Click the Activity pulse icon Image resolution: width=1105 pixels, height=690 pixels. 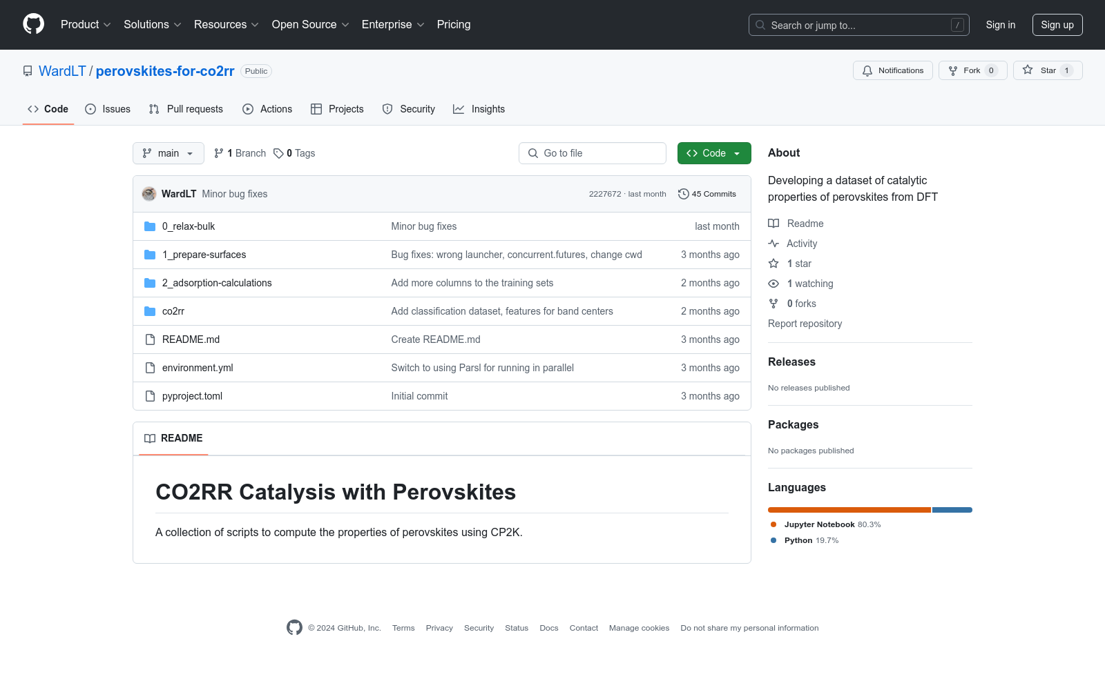coord(773,244)
